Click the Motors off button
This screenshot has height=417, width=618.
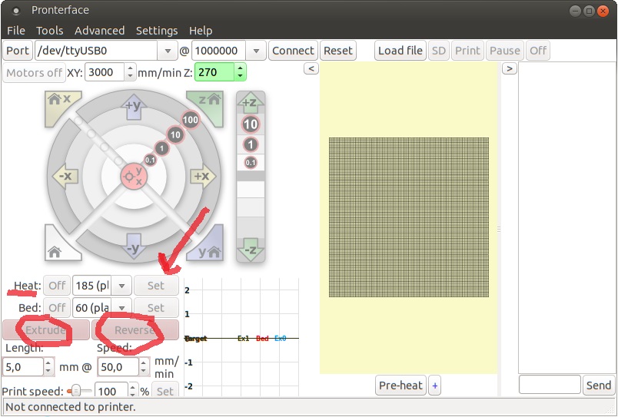click(34, 73)
